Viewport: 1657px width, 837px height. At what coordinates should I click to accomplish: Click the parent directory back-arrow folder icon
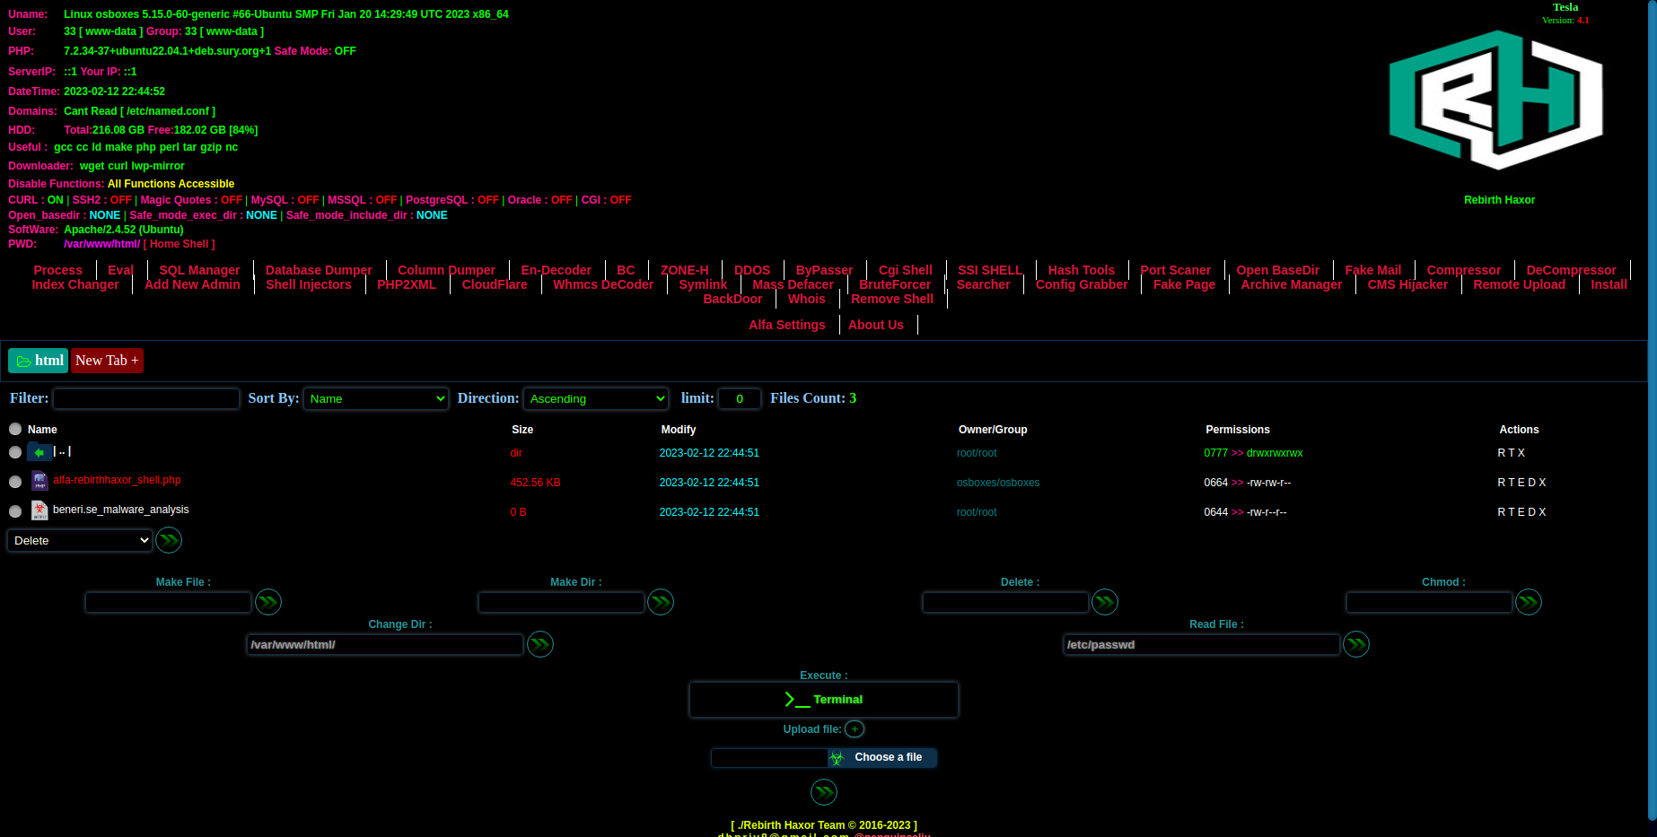(39, 452)
